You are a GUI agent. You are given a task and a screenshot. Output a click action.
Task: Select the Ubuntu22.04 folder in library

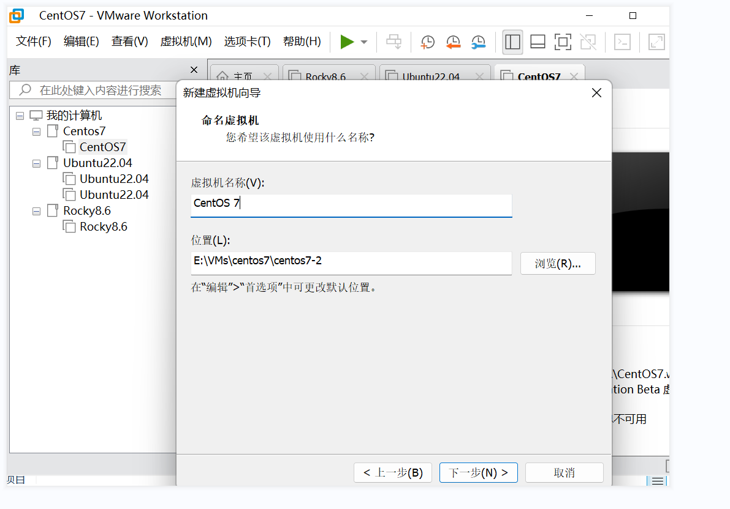(x=97, y=163)
